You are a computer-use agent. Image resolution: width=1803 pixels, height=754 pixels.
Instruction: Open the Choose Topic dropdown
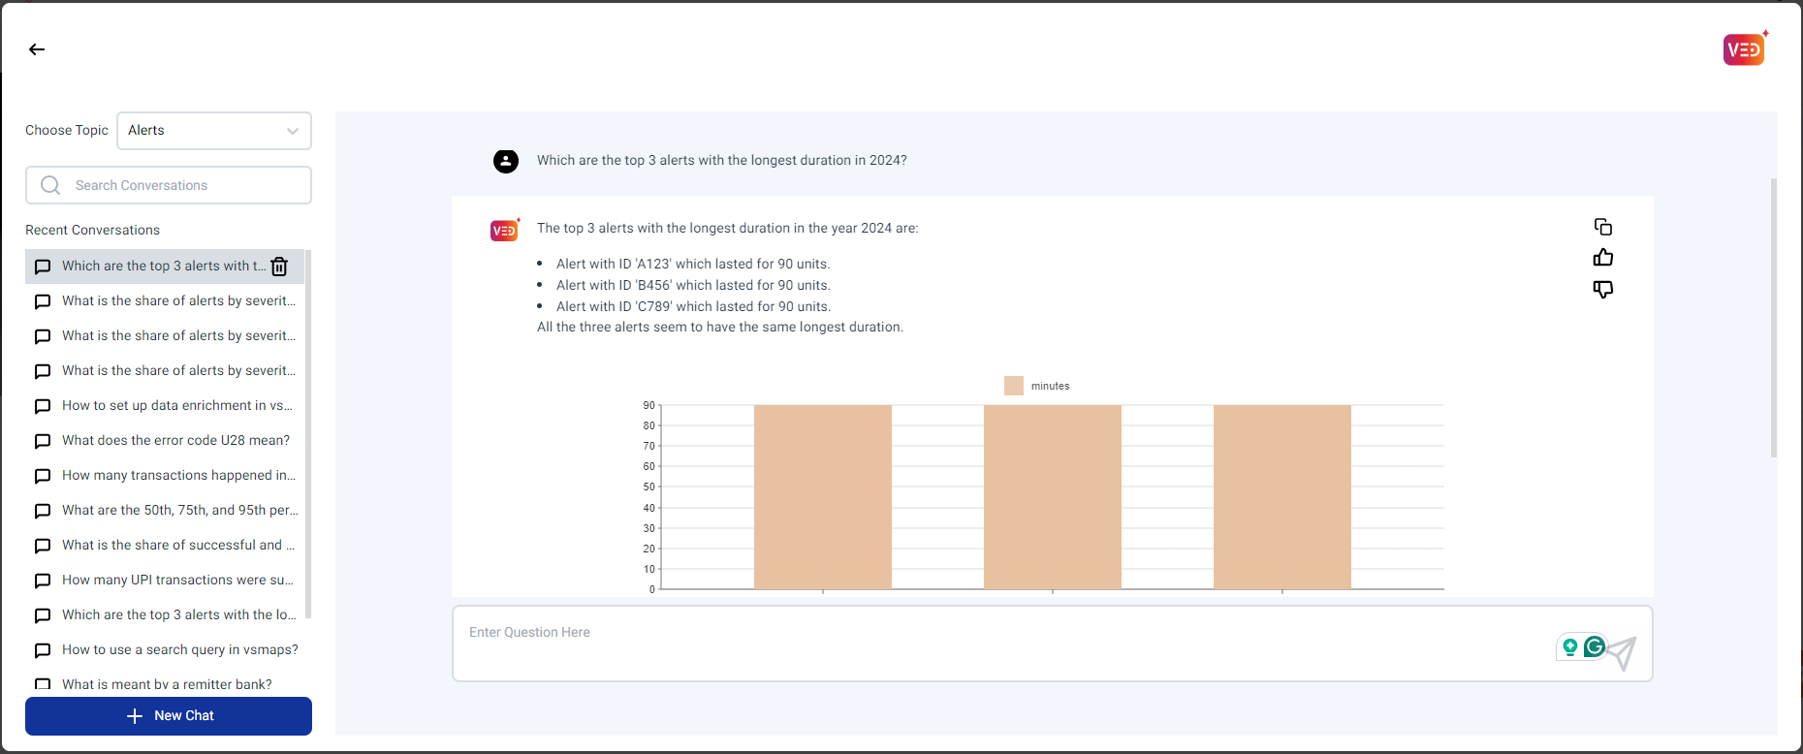coord(213,131)
